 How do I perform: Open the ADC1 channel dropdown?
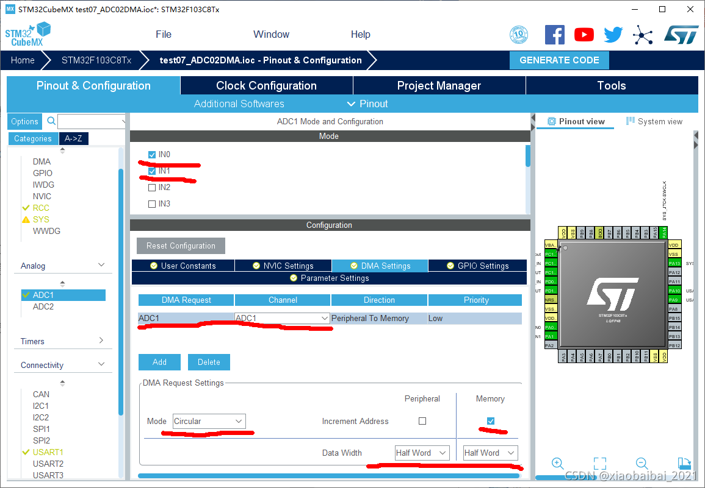point(282,318)
